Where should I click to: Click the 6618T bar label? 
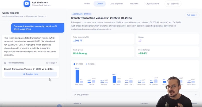pos(77,68)
